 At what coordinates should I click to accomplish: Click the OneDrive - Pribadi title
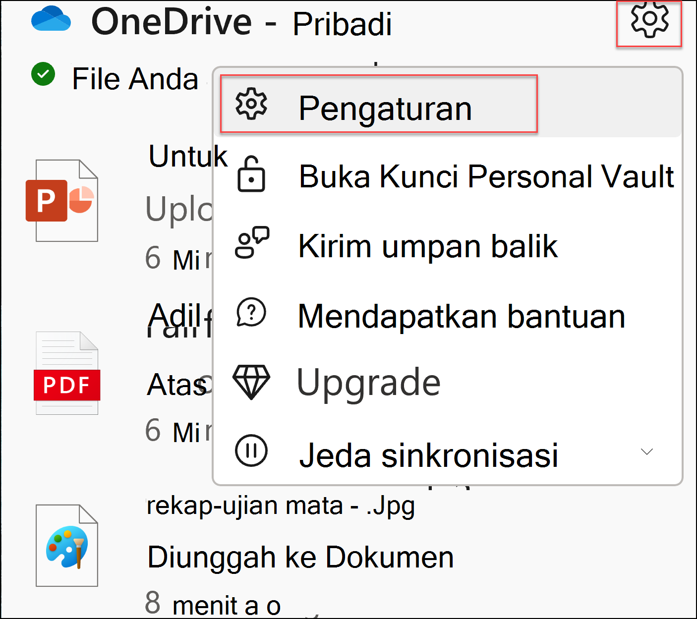click(x=241, y=22)
